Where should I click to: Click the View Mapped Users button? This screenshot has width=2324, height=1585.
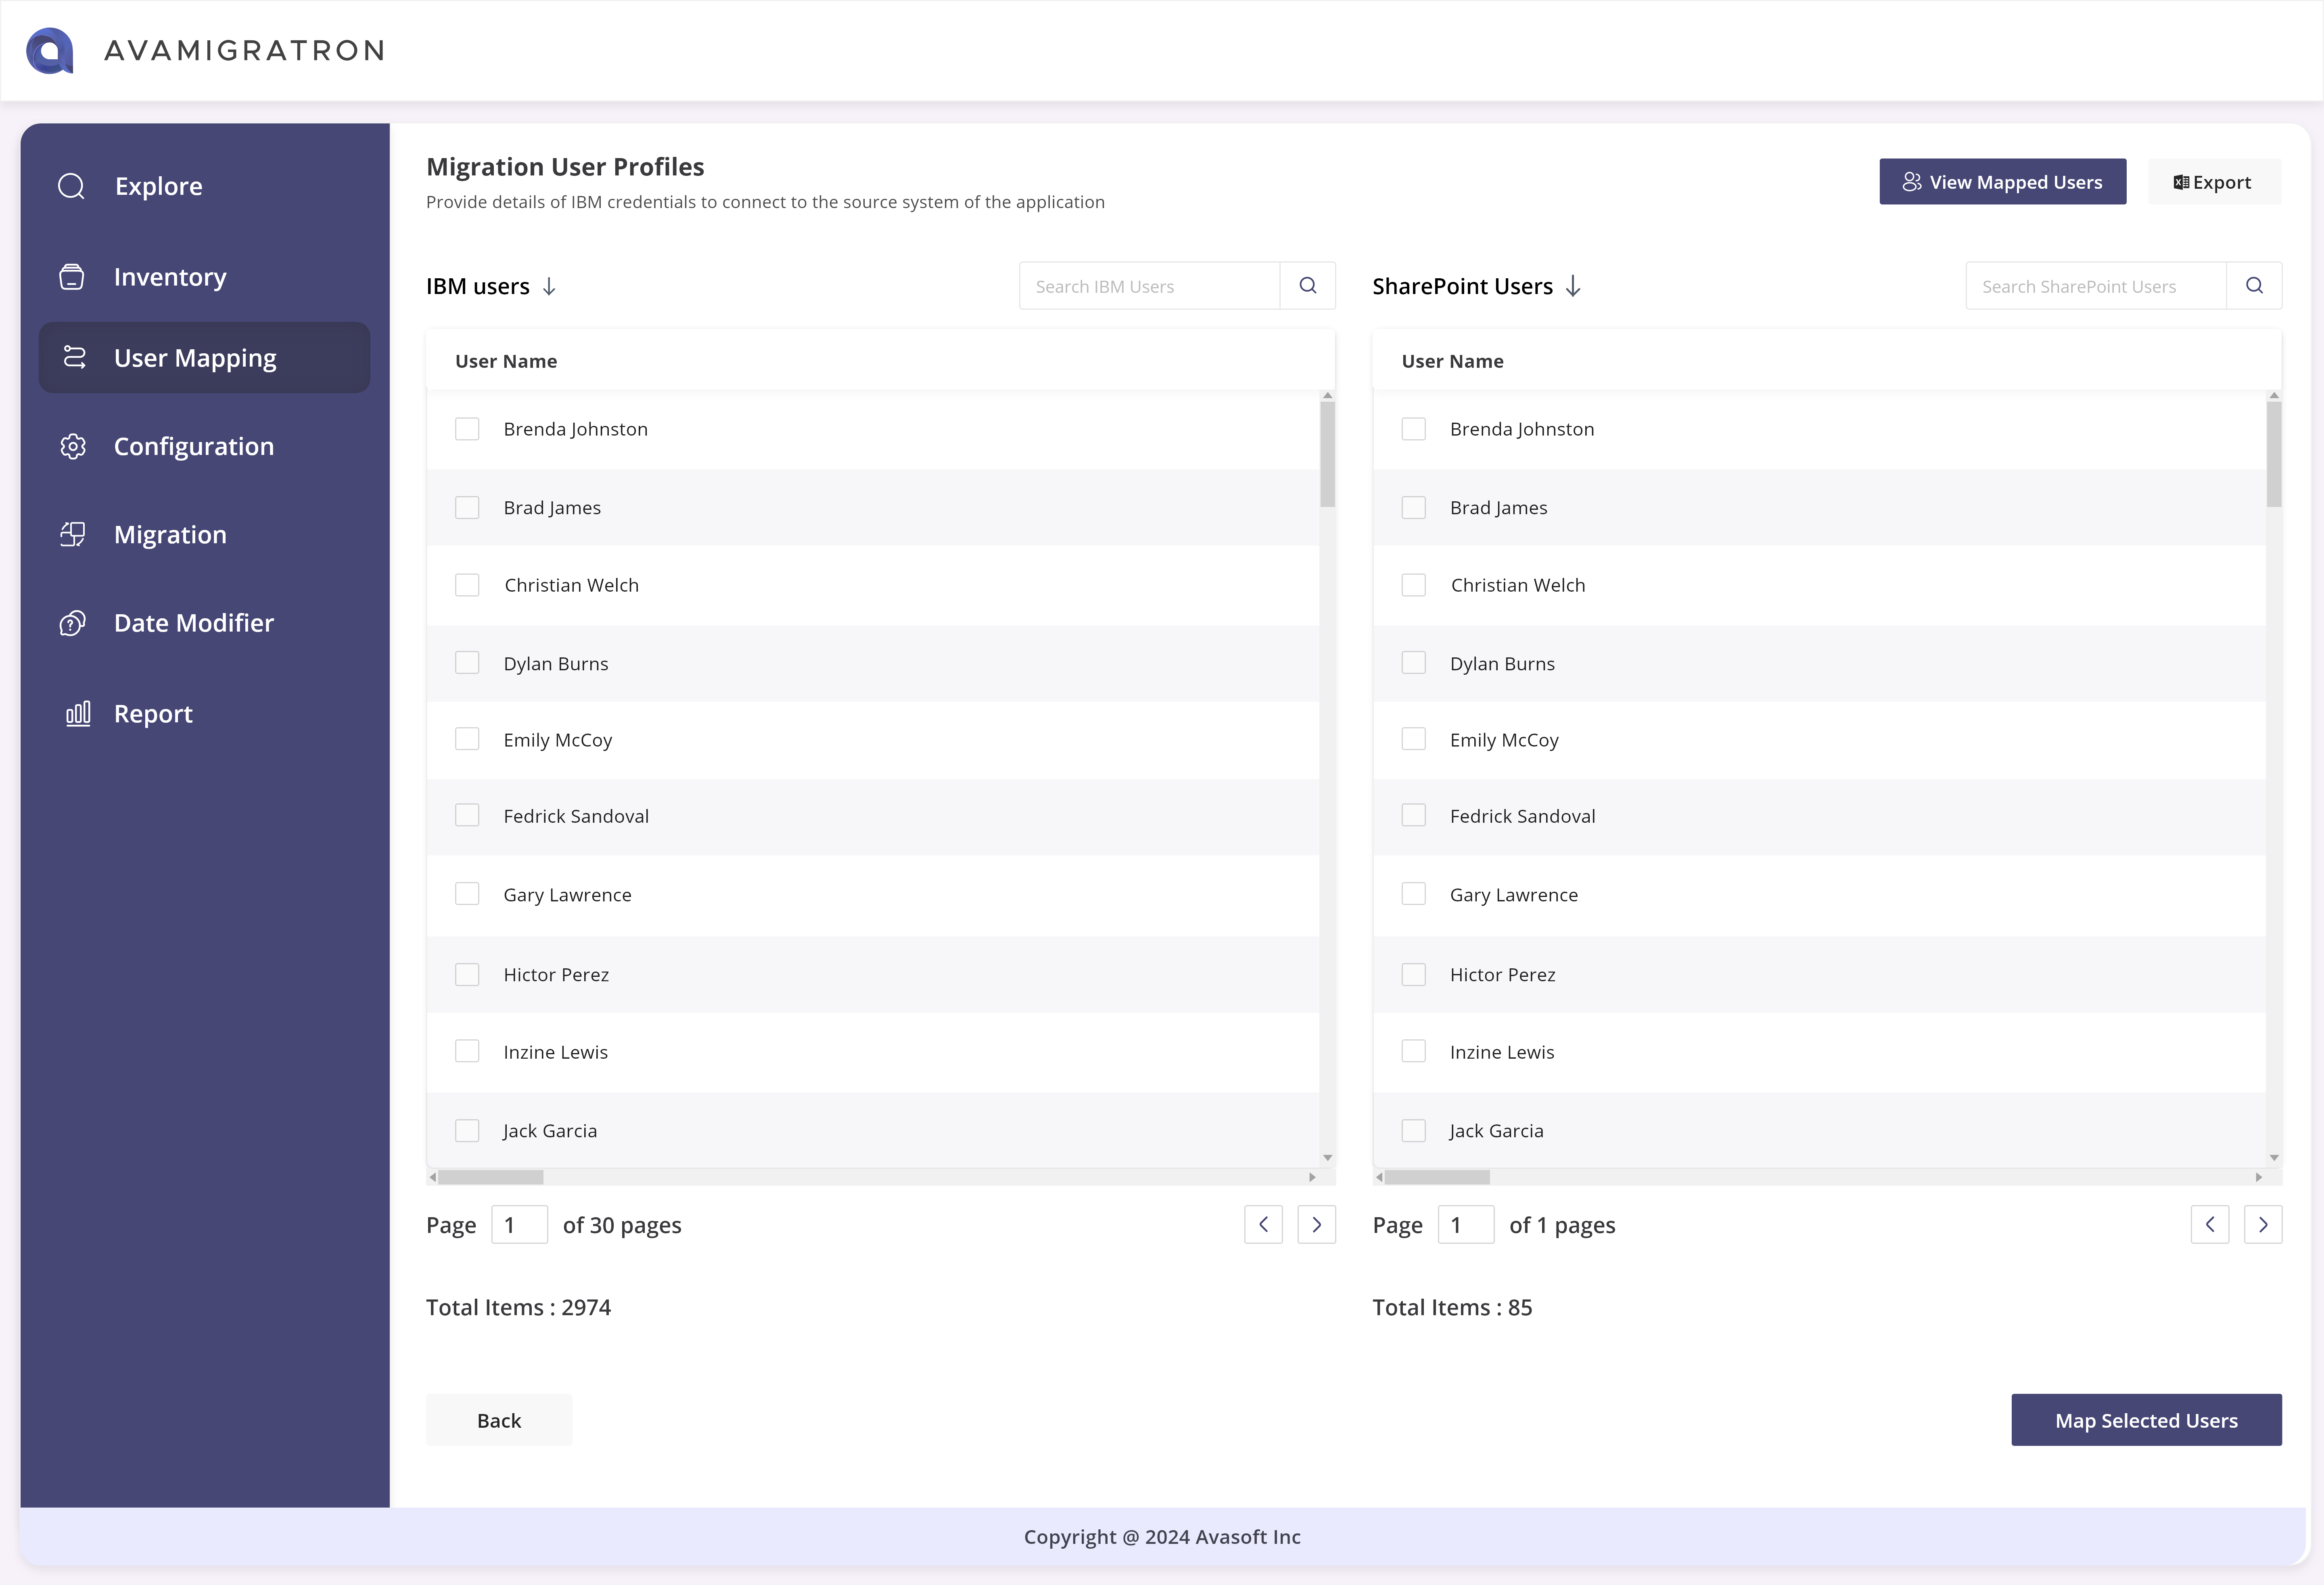(x=2002, y=182)
